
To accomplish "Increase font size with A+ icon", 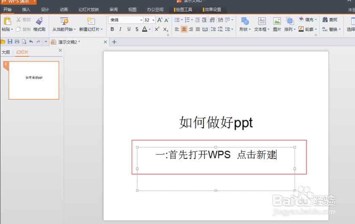I will pyautogui.click(x=160, y=20).
